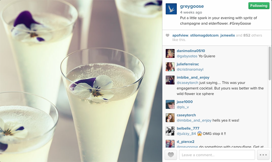Toggle the green Following button
The width and height of the screenshot is (272, 162).
(x=259, y=6)
